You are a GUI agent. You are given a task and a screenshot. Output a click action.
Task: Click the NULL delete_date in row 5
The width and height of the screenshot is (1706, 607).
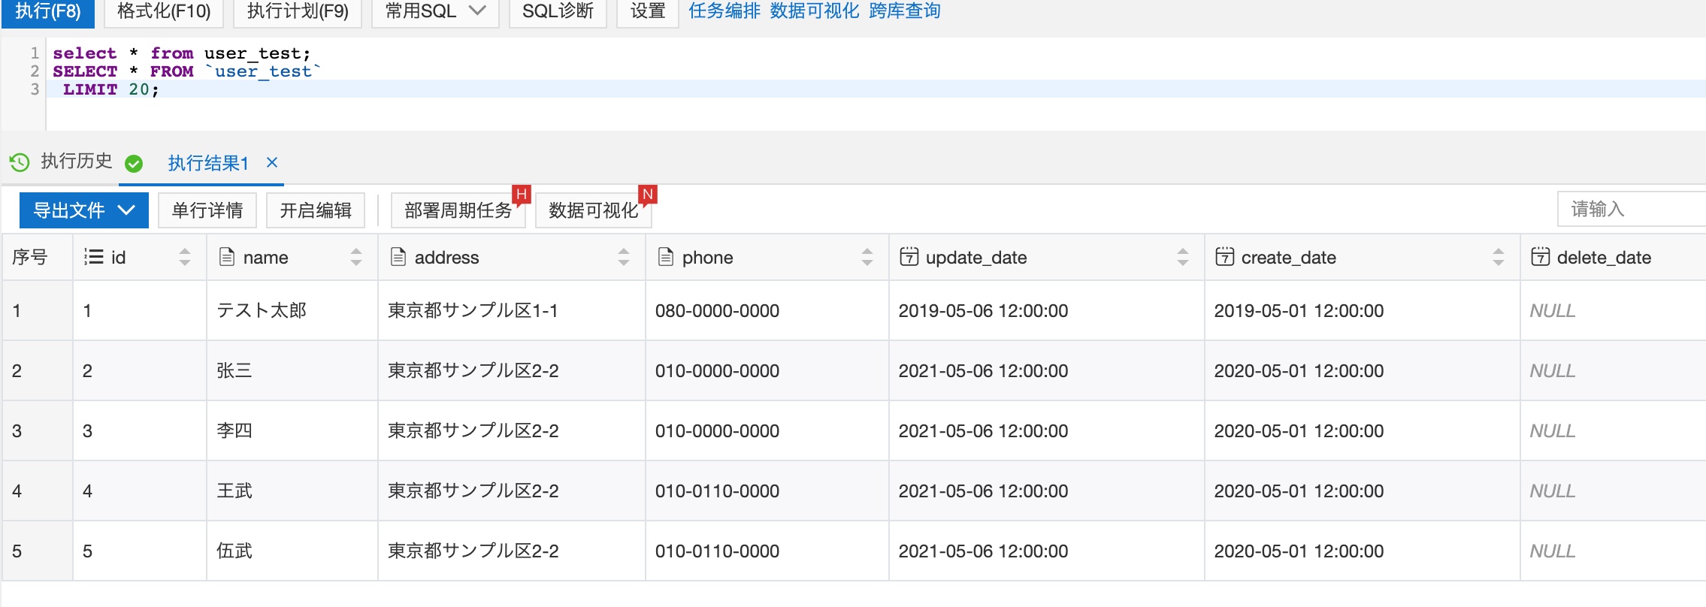1553,551
